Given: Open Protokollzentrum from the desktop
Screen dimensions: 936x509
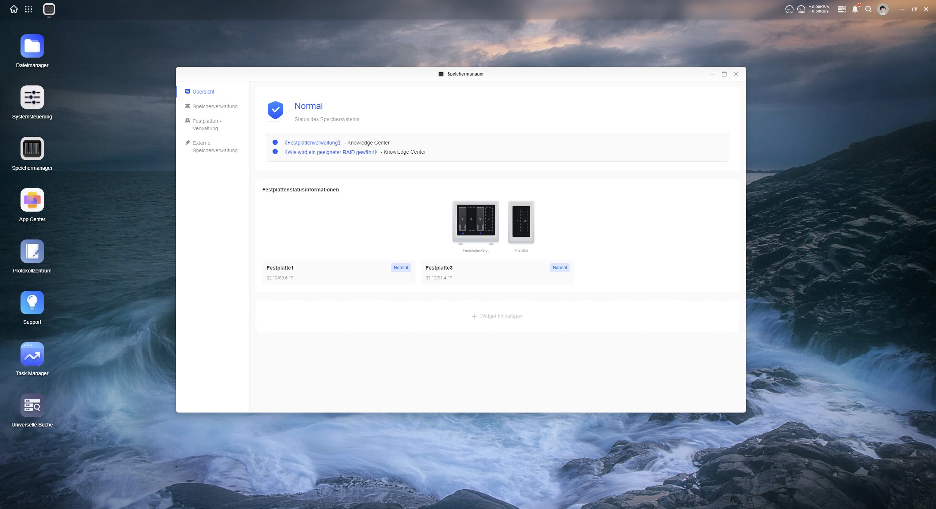Looking at the screenshot, I should tap(32, 252).
